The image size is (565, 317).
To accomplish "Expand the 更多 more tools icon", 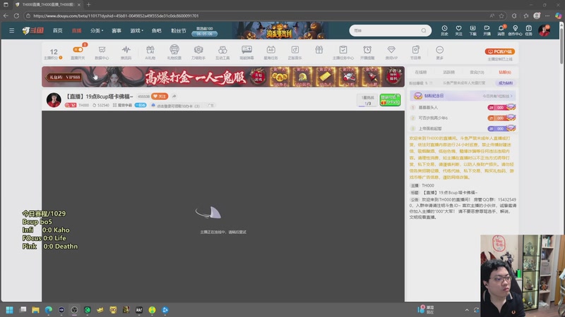I will point(439,51).
